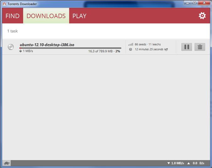Open the DOWNLOADS tab
The image size is (212, 168).
pyautogui.click(x=46, y=16)
